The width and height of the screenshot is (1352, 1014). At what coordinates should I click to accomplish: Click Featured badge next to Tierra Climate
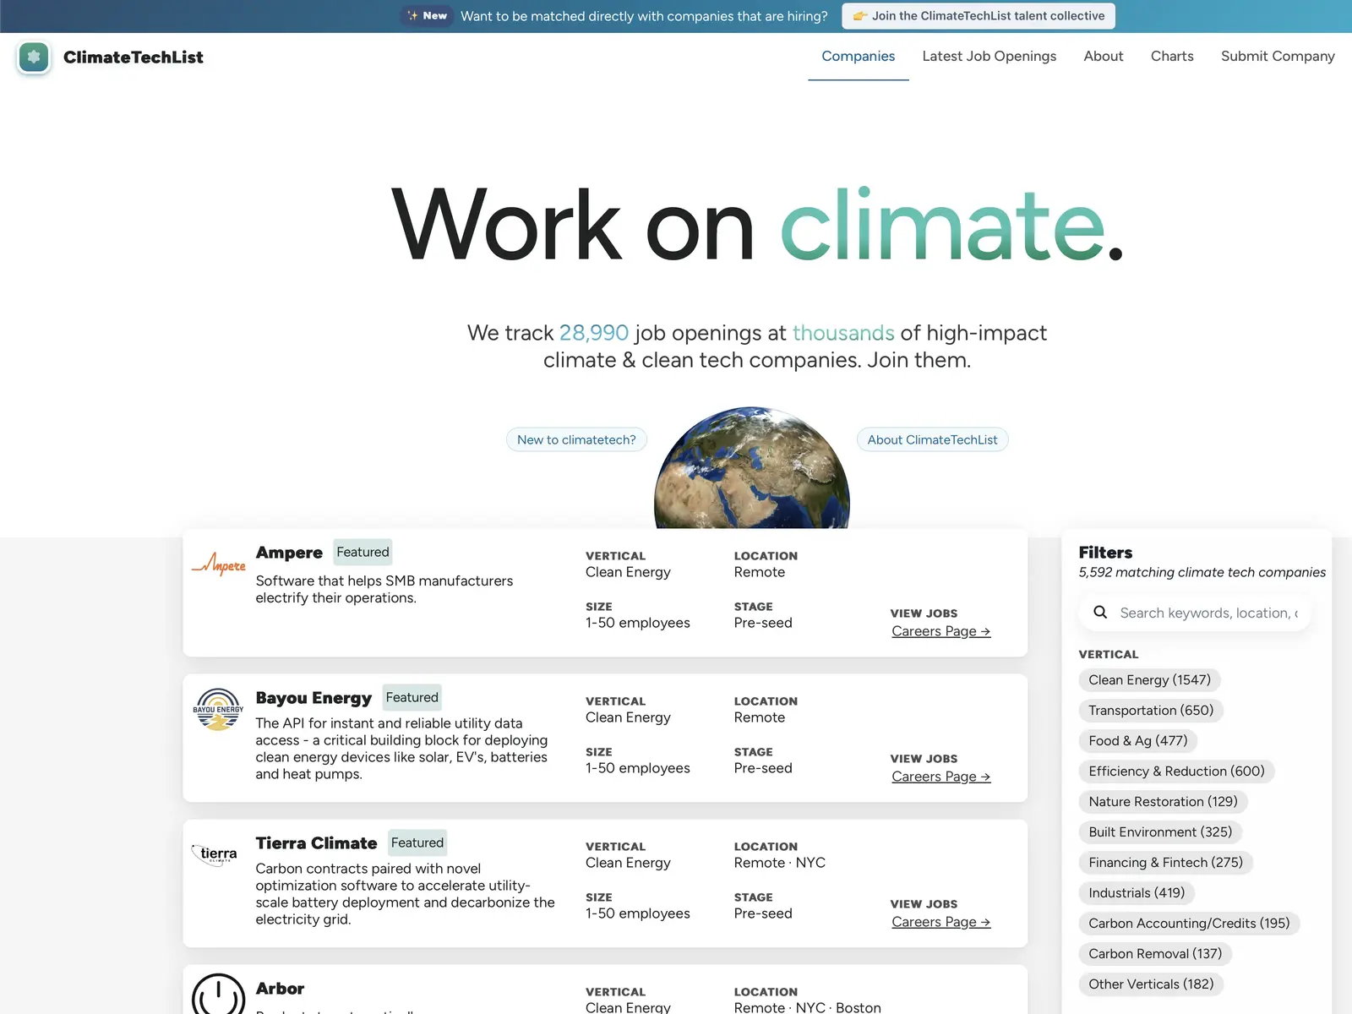coord(417,842)
